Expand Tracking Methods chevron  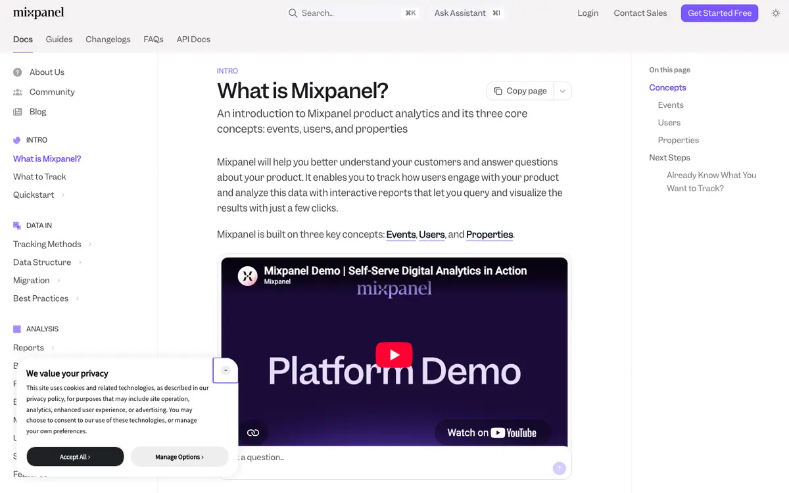(x=89, y=245)
